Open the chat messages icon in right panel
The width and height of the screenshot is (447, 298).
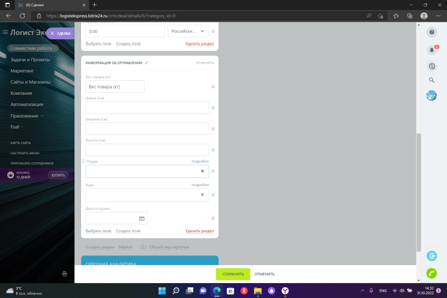point(432,66)
